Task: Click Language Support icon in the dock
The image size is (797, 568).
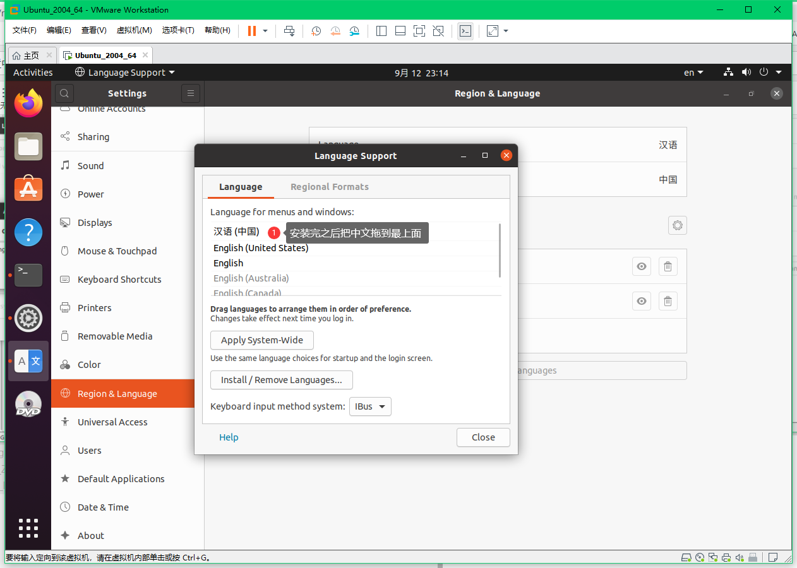Action: [x=28, y=361]
